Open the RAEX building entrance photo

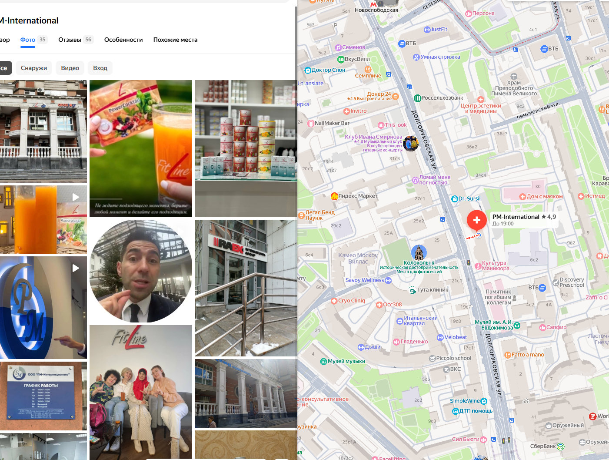pyautogui.click(x=246, y=288)
